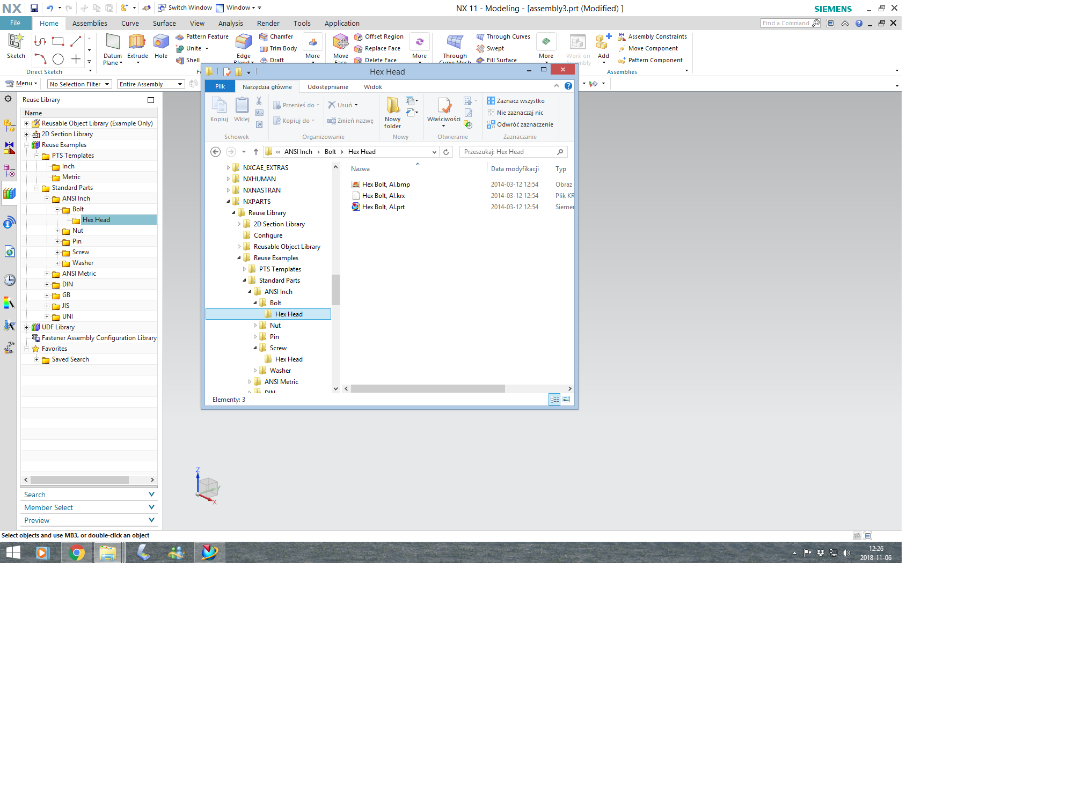Click the Windows Start button
This screenshot has height=811, width=1082.
point(13,552)
